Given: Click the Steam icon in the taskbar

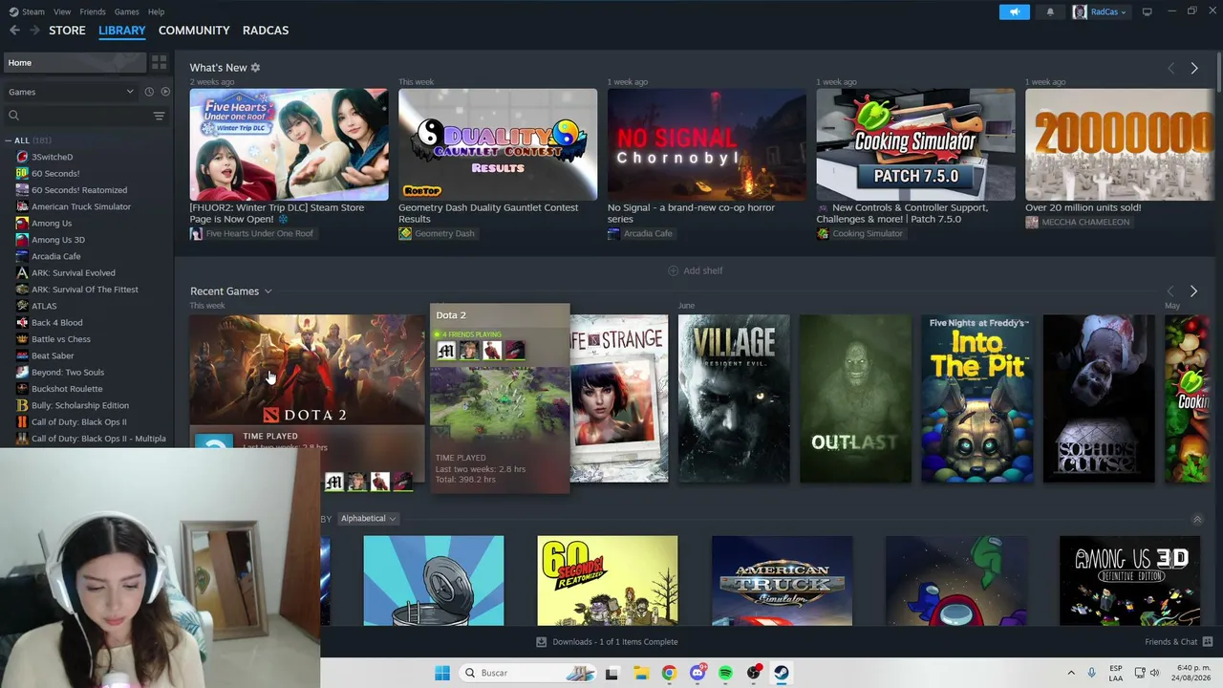Looking at the screenshot, I should point(782,673).
